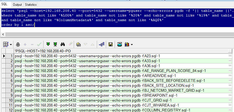Click the bar chart icon
234x112 pixels.
click(x=127, y=44)
